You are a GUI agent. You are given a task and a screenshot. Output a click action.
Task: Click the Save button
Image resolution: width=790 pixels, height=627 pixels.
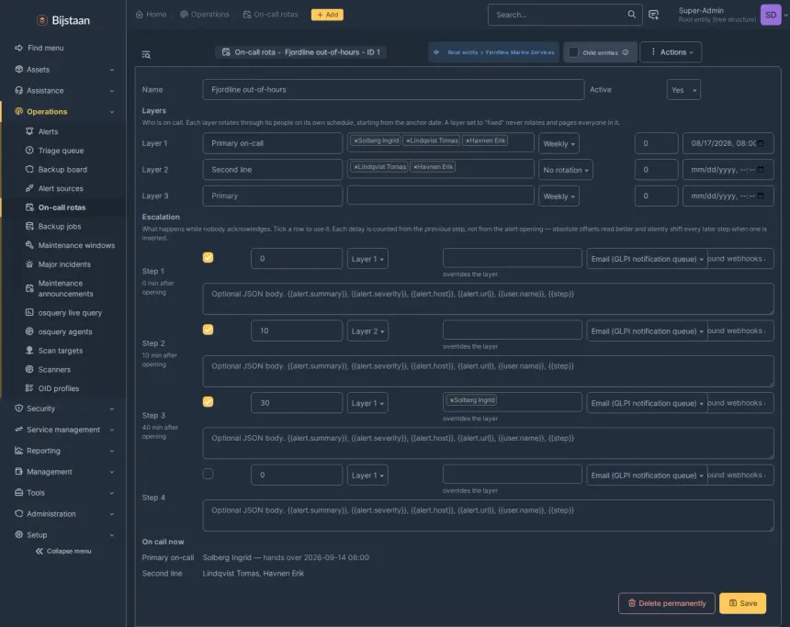pyautogui.click(x=742, y=603)
